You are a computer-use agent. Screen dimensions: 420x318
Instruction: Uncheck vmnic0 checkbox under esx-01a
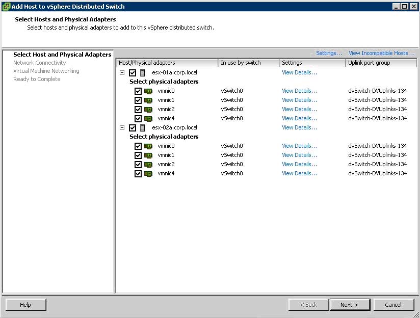click(x=138, y=91)
